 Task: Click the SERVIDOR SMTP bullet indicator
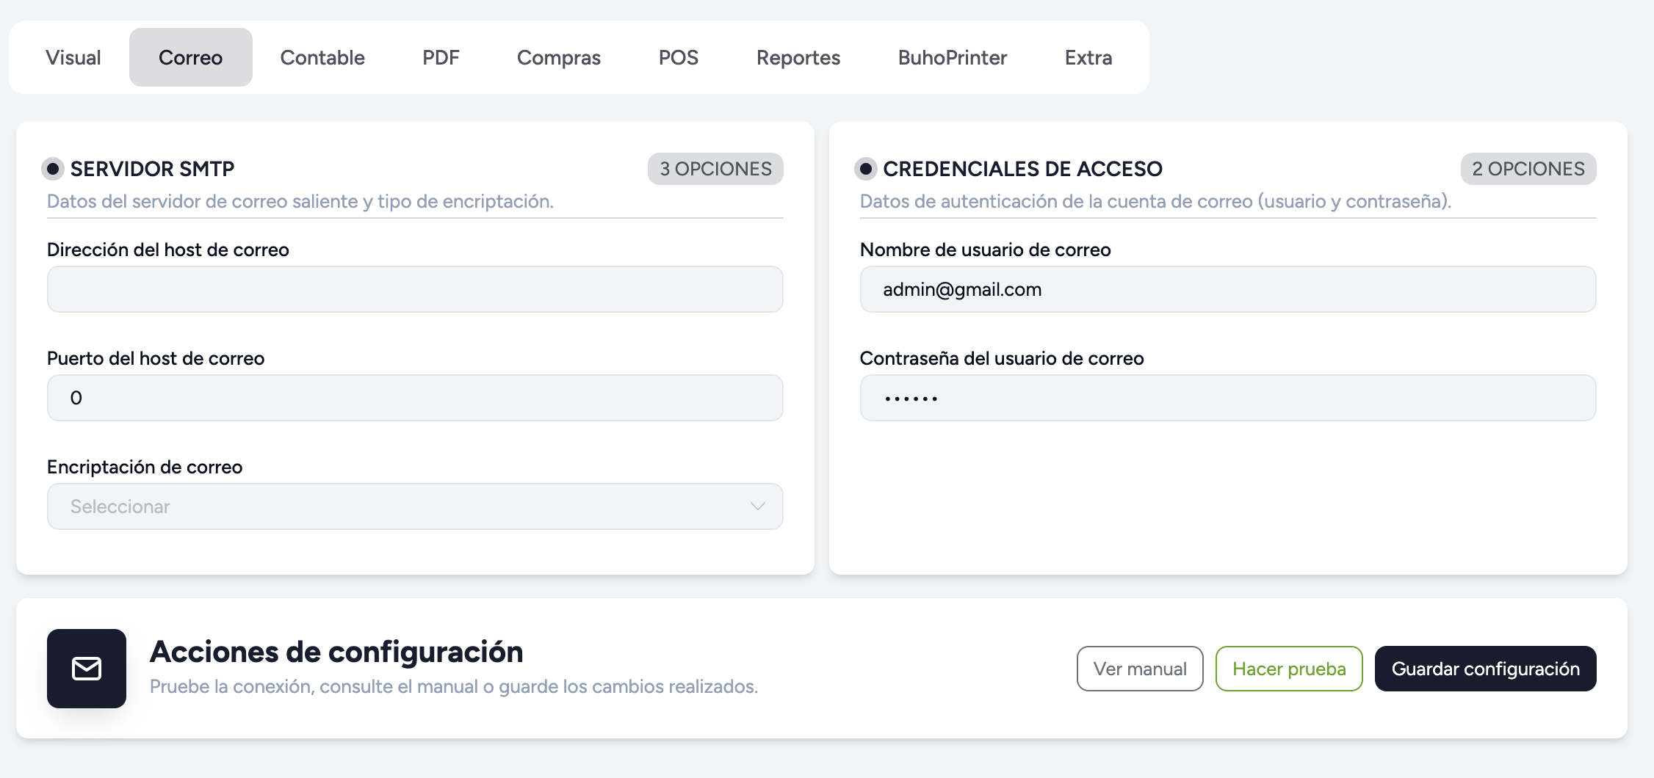pyautogui.click(x=53, y=169)
